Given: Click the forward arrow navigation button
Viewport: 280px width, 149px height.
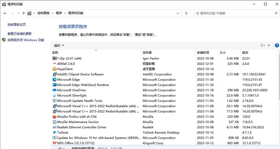Looking at the screenshot, I should 12,13.
